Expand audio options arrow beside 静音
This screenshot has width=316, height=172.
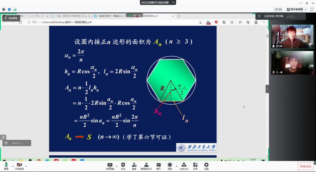[13, 166]
